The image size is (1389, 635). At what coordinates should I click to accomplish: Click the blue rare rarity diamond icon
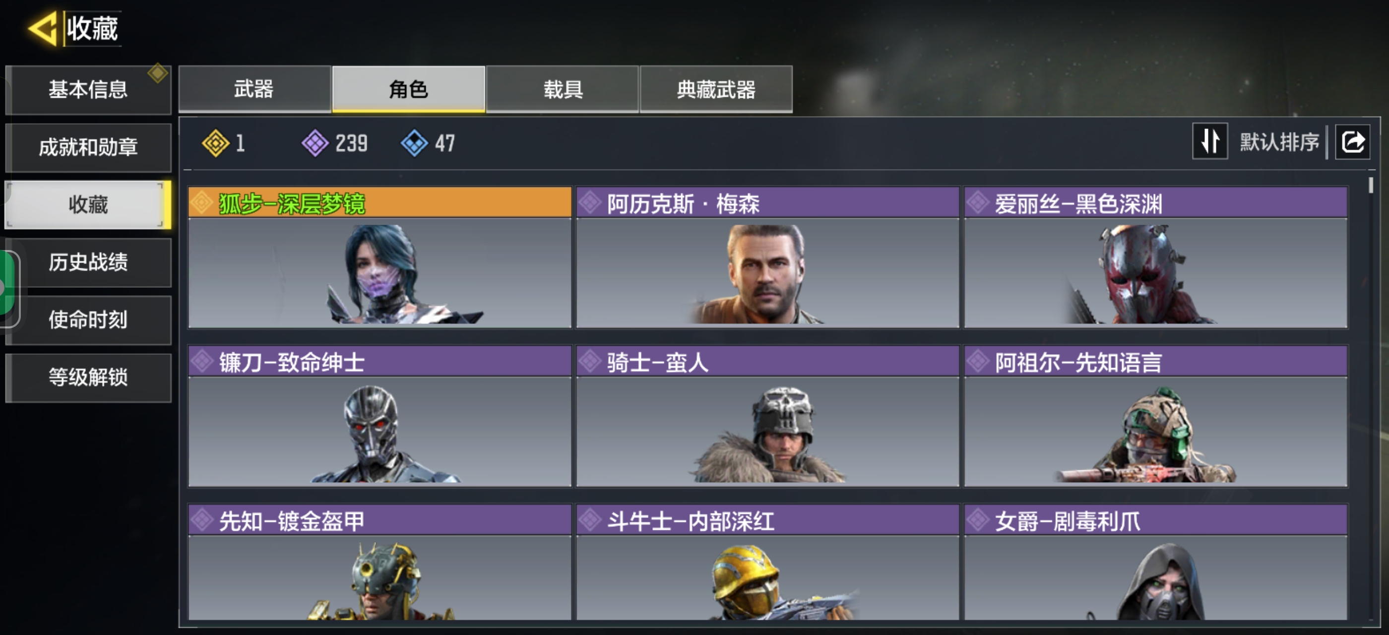414,143
